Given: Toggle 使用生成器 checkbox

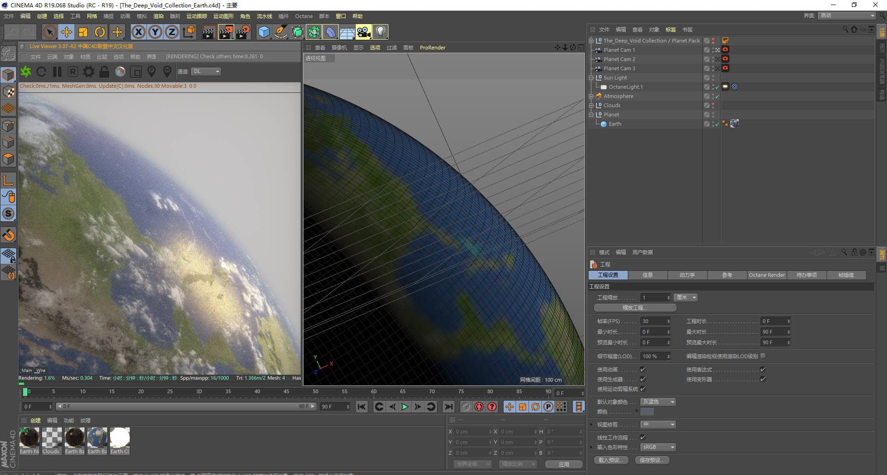Looking at the screenshot, I should click(x=643, y=379).
